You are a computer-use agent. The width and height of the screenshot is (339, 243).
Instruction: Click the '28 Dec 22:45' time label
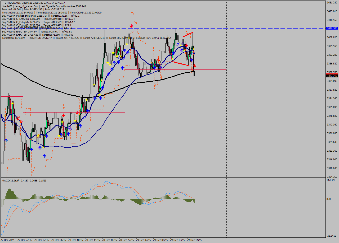[x=126, y=240]
